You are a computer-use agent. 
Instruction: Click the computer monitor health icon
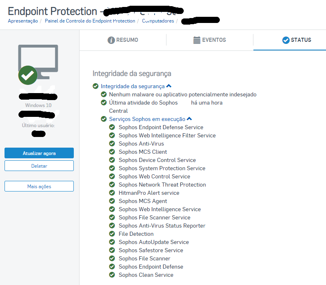(38, 64)
